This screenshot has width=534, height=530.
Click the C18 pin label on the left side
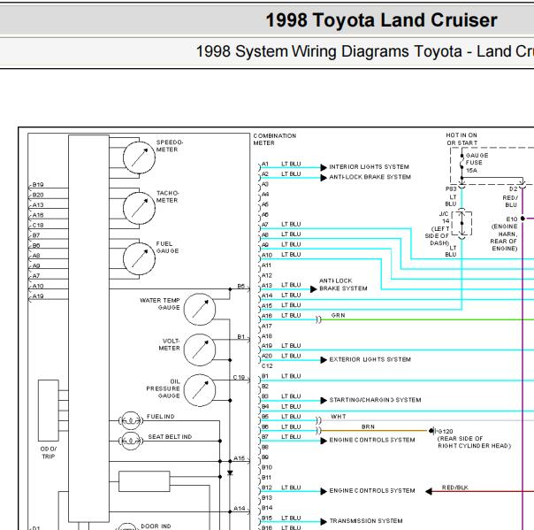tap(38, 226)
